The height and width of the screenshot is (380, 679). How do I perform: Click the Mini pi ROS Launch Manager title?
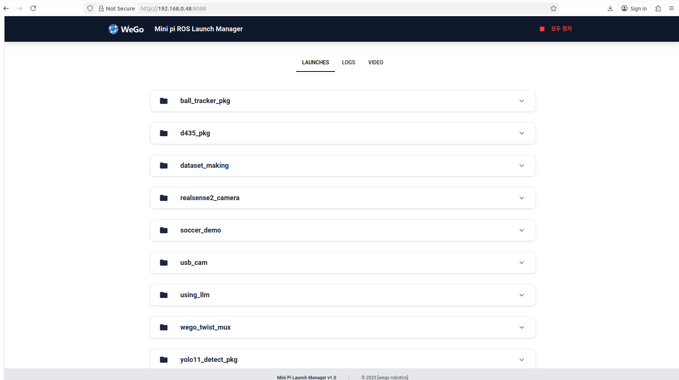[199, 29]
